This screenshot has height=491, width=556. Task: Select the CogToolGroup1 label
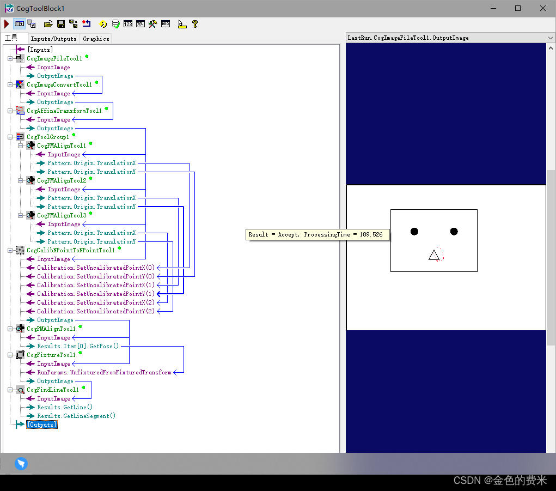(x=48, y=137)
